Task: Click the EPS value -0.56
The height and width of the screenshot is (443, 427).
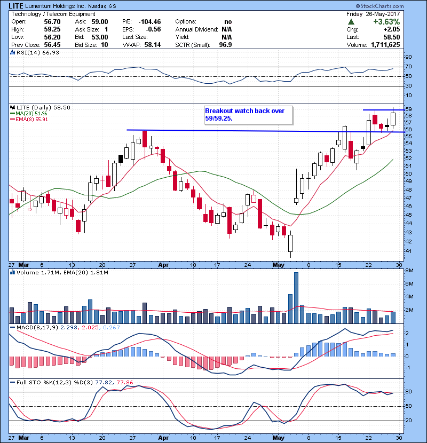Action: click(153, 29)
